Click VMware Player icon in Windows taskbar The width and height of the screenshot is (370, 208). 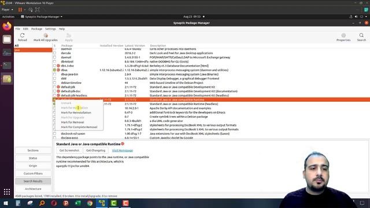102,203
